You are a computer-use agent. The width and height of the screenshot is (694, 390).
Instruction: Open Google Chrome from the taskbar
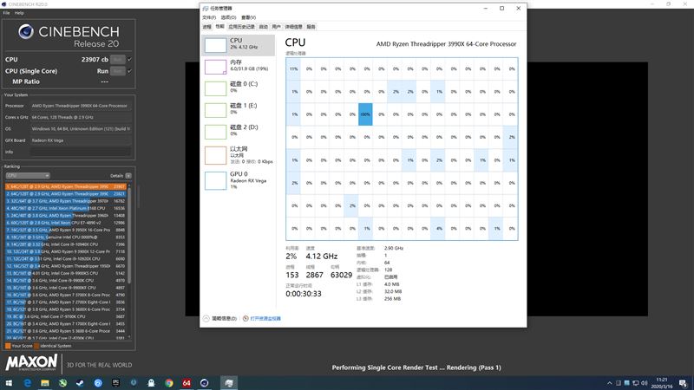(x=168, y=383)
